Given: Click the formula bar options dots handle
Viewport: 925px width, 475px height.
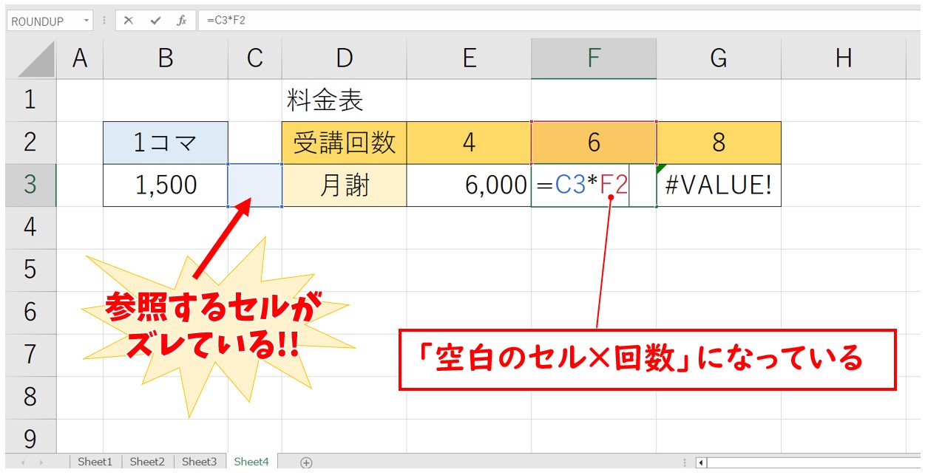Looking at the screenshot, I should [x=104, y=21].
